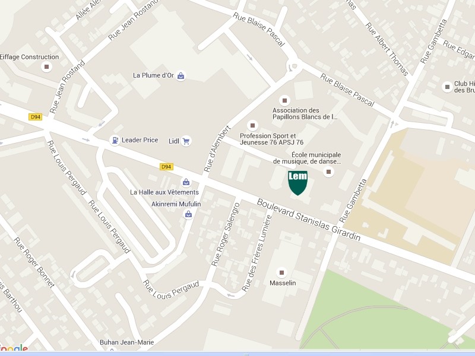The height and width of the screenshot is (356, 475).
Task: Click the Leader Price gas station icon
Action: click(115, 140)
